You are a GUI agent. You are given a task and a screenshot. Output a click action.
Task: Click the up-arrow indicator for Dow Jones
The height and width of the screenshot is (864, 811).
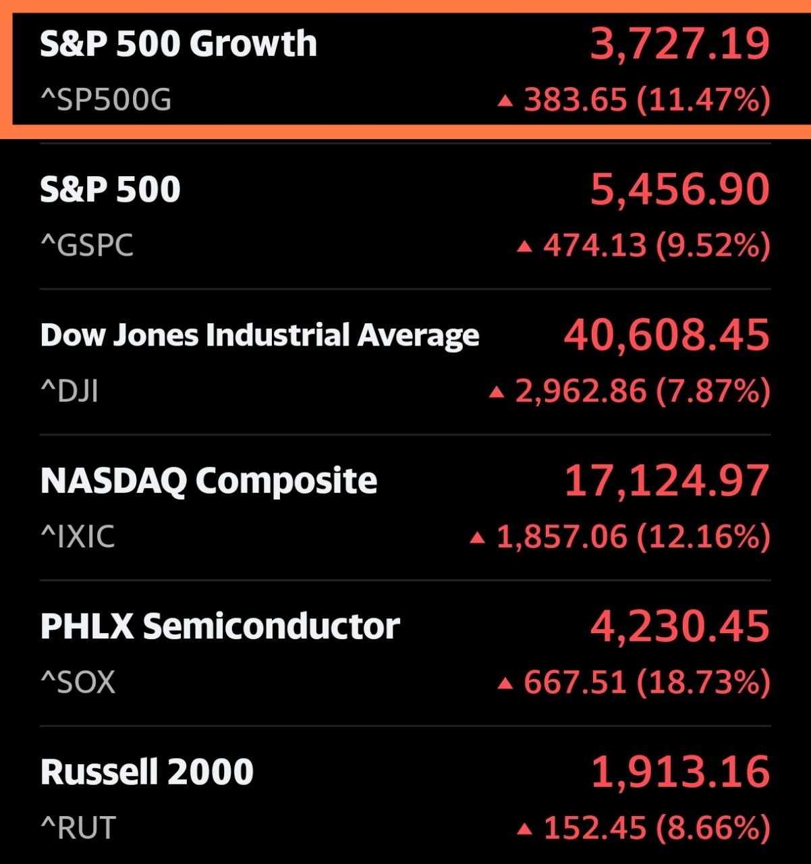coord(497,389)
